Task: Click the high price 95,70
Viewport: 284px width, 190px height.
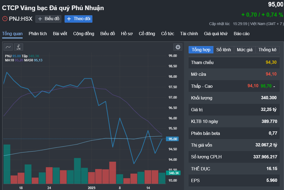Action: tap(266, 86)
